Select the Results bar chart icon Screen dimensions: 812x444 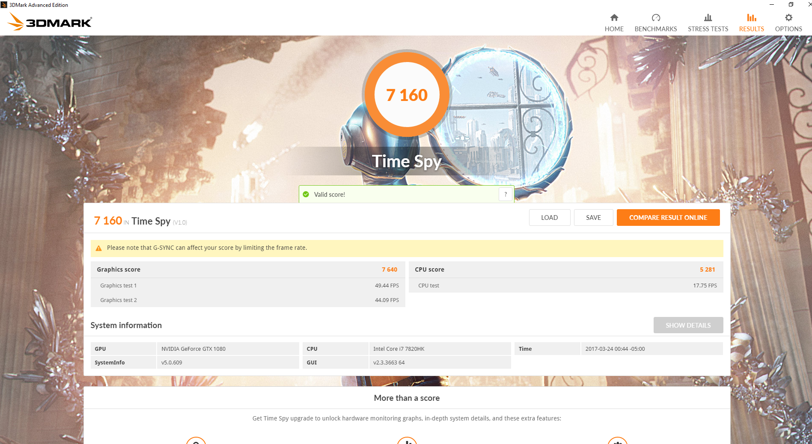coord(751,18)
